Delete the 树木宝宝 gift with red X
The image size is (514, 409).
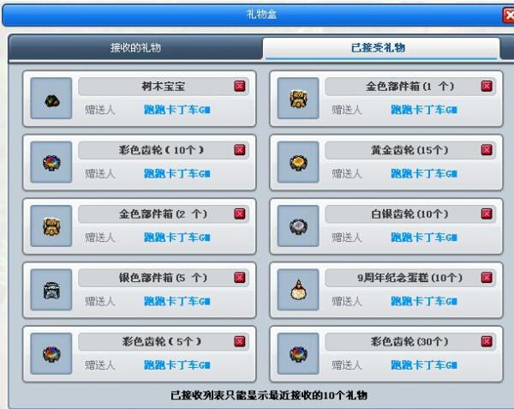click(x=240, y=87)
